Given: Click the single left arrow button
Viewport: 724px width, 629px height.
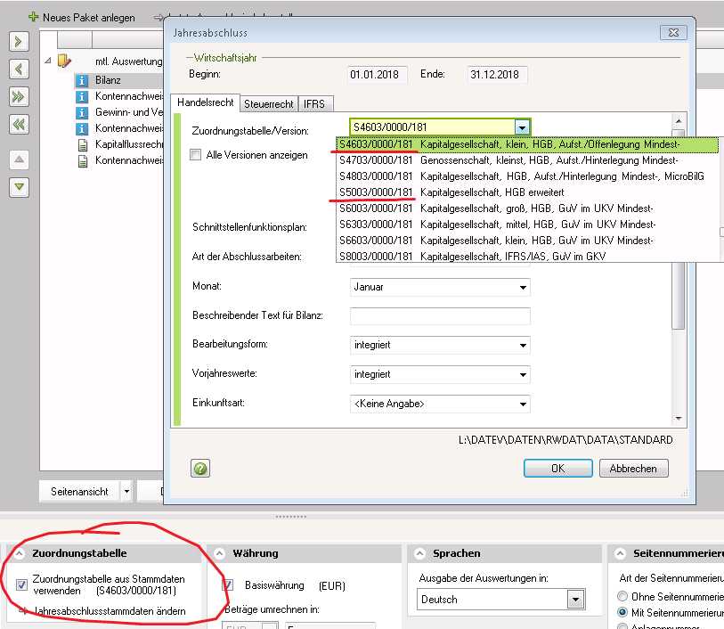Looking at the screenshot, I should pos(20,69).
